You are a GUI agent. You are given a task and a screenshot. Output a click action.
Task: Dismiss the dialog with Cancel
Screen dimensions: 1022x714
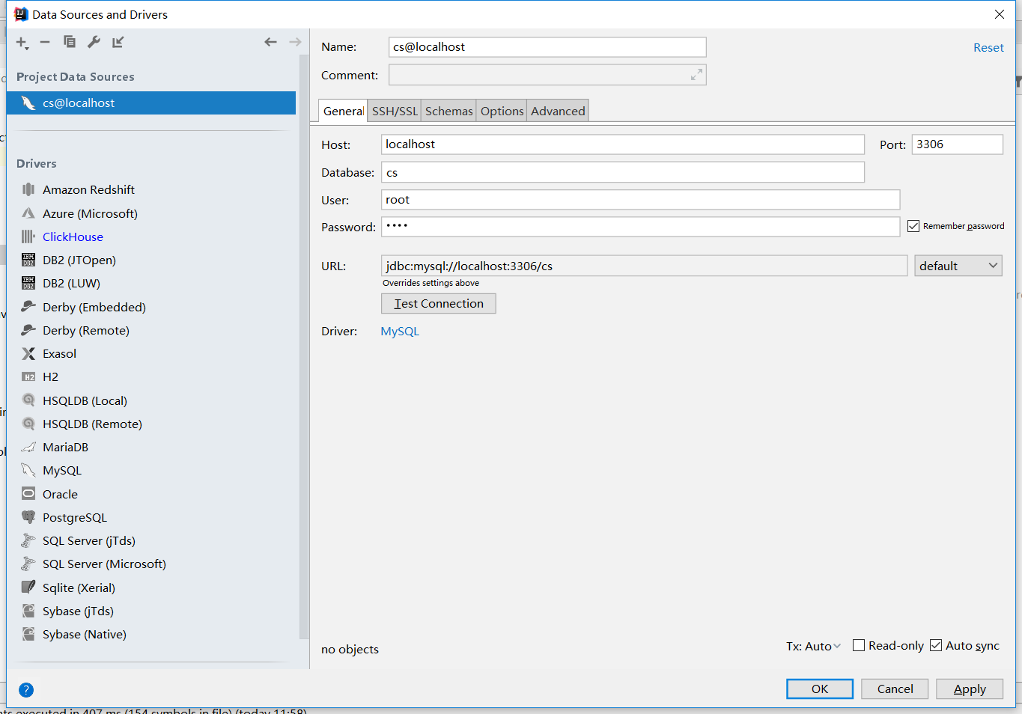[x=895, y=689]
